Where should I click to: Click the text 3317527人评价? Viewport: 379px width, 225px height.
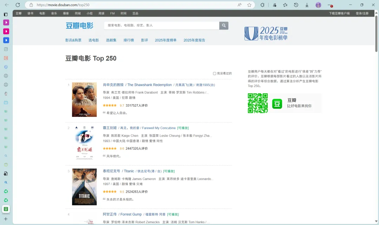point(137,105)
